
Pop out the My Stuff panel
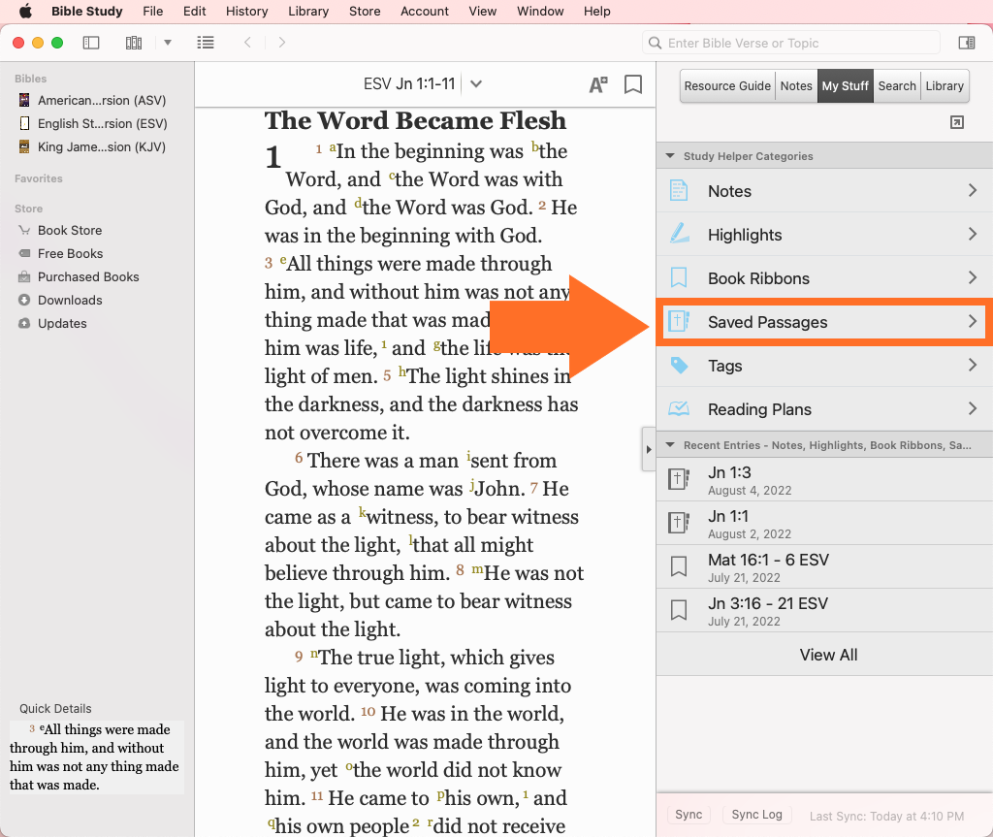[x=957, y=122]
